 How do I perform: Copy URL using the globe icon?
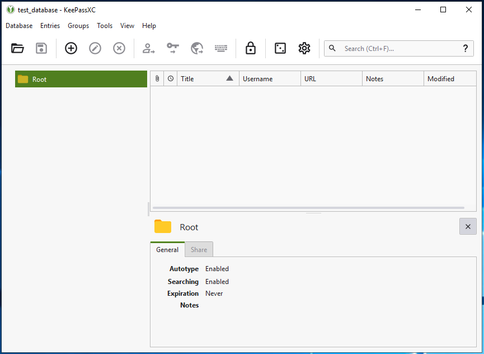coord(197,49)
